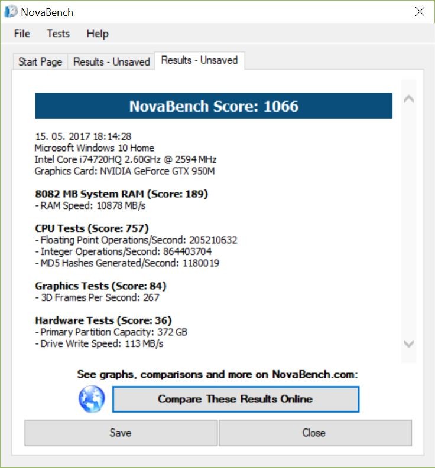Click the results scrollbar down arrow
This screenshot has width=435, height=468.
[x=408, y=343]
